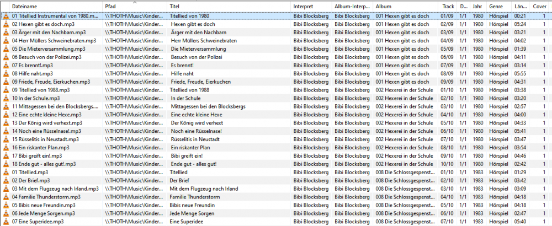Click length value 01:29
The image size is (552, 226).
(520, 172)
